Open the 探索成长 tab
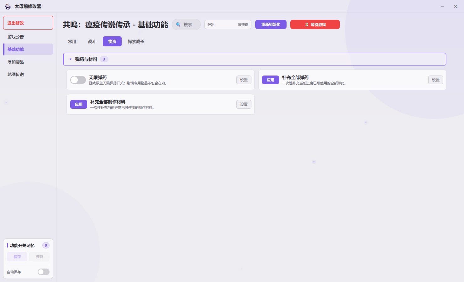This screenshot has width=464, height=282. pos(136,41)
